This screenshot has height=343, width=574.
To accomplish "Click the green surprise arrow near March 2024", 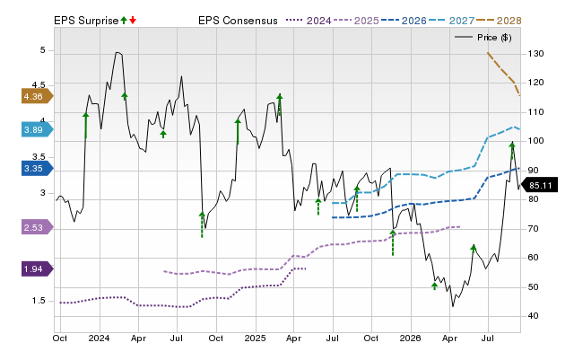I will (x=125, y=96).
